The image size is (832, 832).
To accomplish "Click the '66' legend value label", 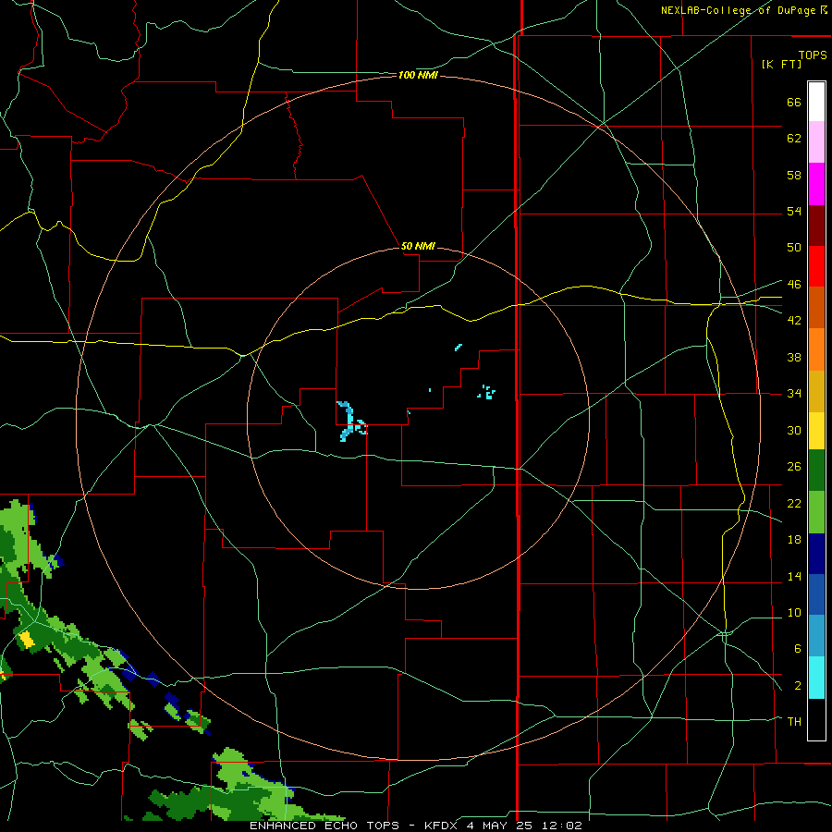I will 794,103.
